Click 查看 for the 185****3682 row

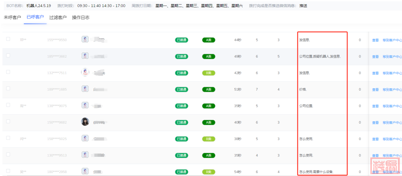coord(375,56)
